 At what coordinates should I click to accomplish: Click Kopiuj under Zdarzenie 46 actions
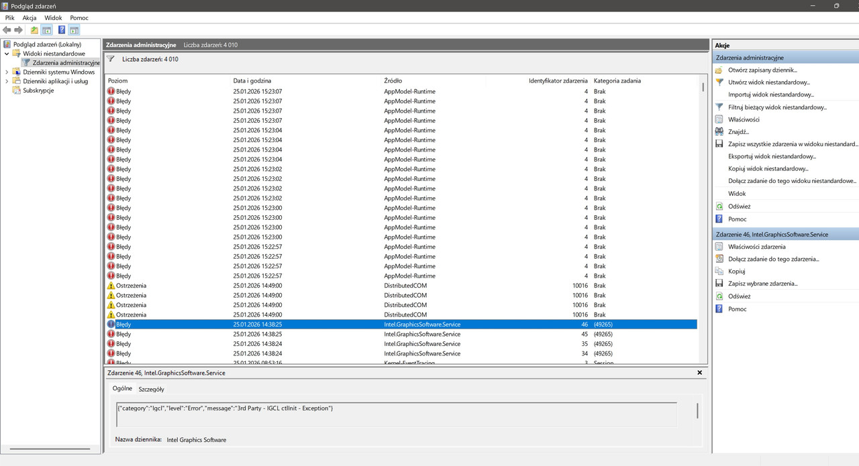coord(736,272)
